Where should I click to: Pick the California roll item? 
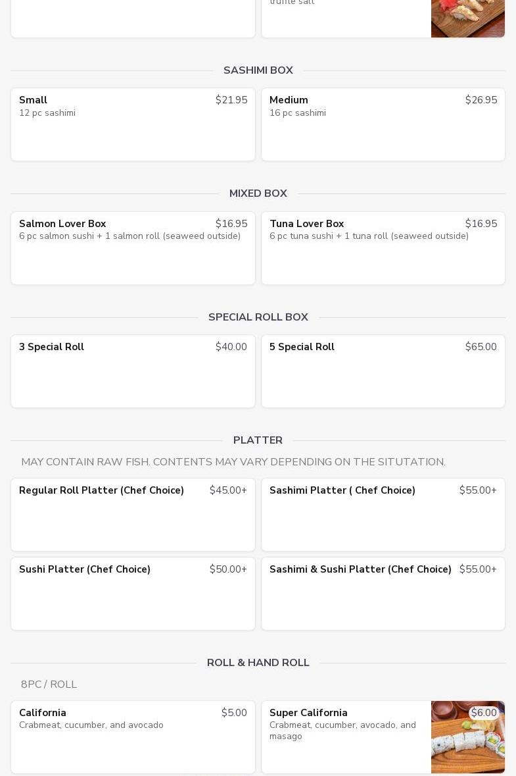(x=133, y=737)
